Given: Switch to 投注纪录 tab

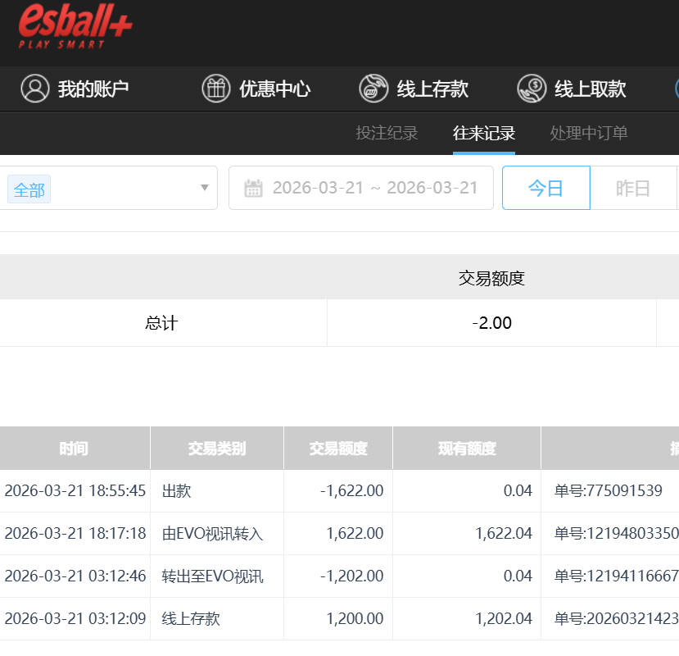Looking at the screenshot, I should [387, 133].
